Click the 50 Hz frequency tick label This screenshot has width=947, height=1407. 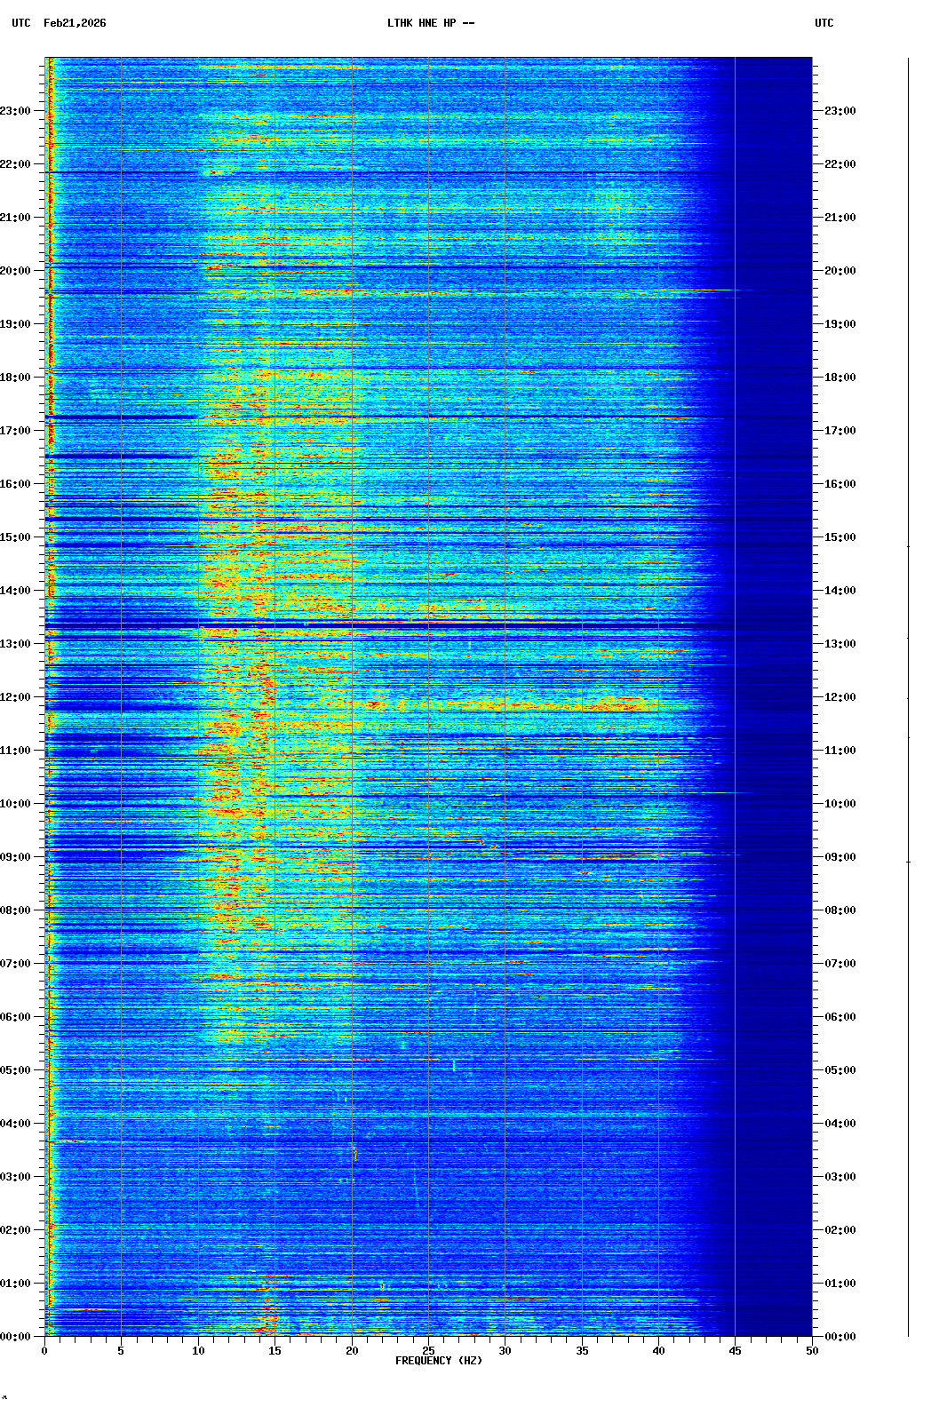[812, 1351]
